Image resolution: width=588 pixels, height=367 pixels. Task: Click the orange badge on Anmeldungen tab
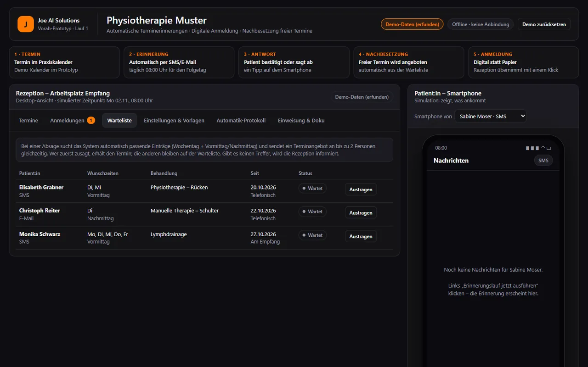[x=91, y=120]
